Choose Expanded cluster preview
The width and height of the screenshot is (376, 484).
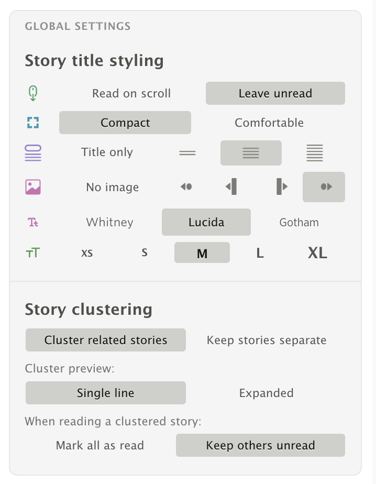point(266,392)
